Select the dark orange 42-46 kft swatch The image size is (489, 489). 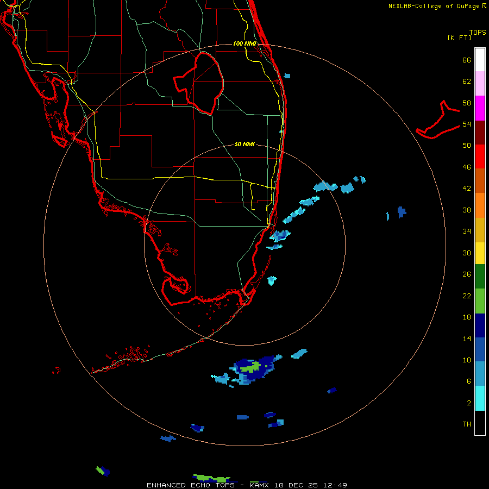pos(480,181)
